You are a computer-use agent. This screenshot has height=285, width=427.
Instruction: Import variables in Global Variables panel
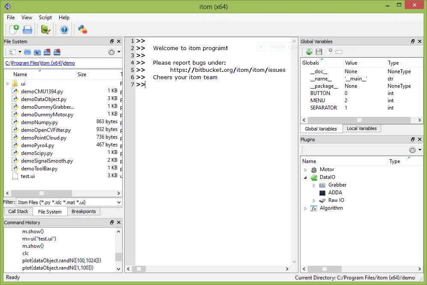[309, 51]
